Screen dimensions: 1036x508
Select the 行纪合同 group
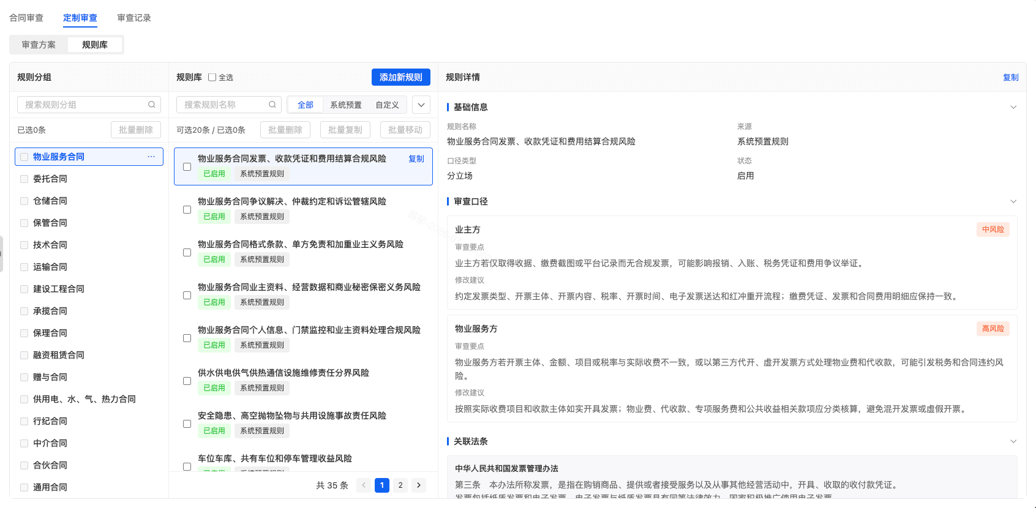click(89, 421)
